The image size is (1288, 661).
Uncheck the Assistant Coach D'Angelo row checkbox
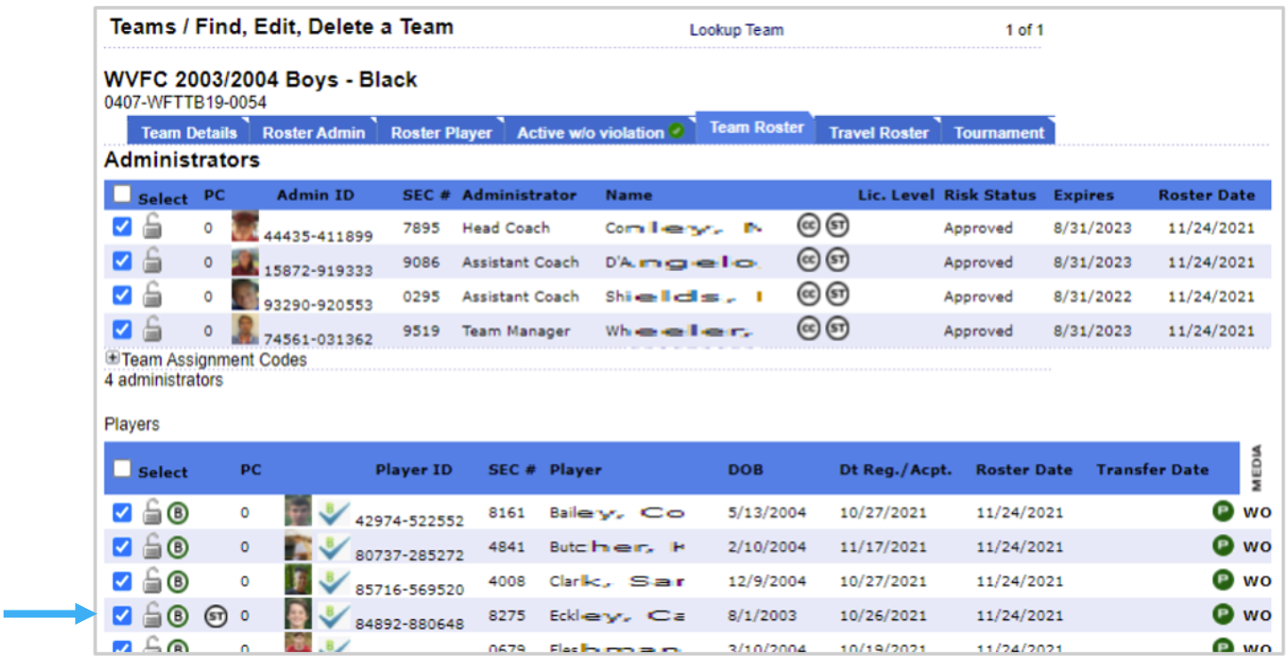point(122,262)
